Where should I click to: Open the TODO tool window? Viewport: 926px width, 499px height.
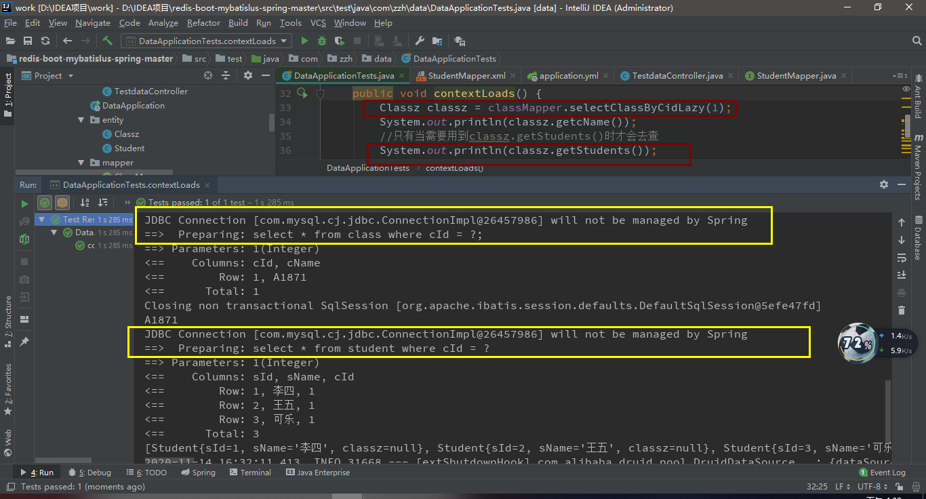pyautogui.click(x=146, y=473)
